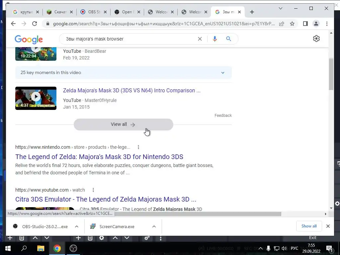Open "Zelda Majora's Mask 3D (3DS VS N64)" link
340x255 pixels.
tap(131, 90)
